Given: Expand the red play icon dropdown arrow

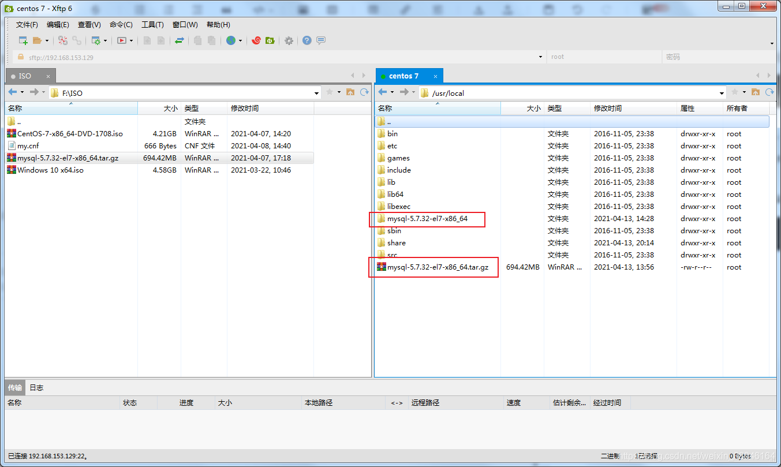Looking at the screenshot, I should [x=132, y=41].
